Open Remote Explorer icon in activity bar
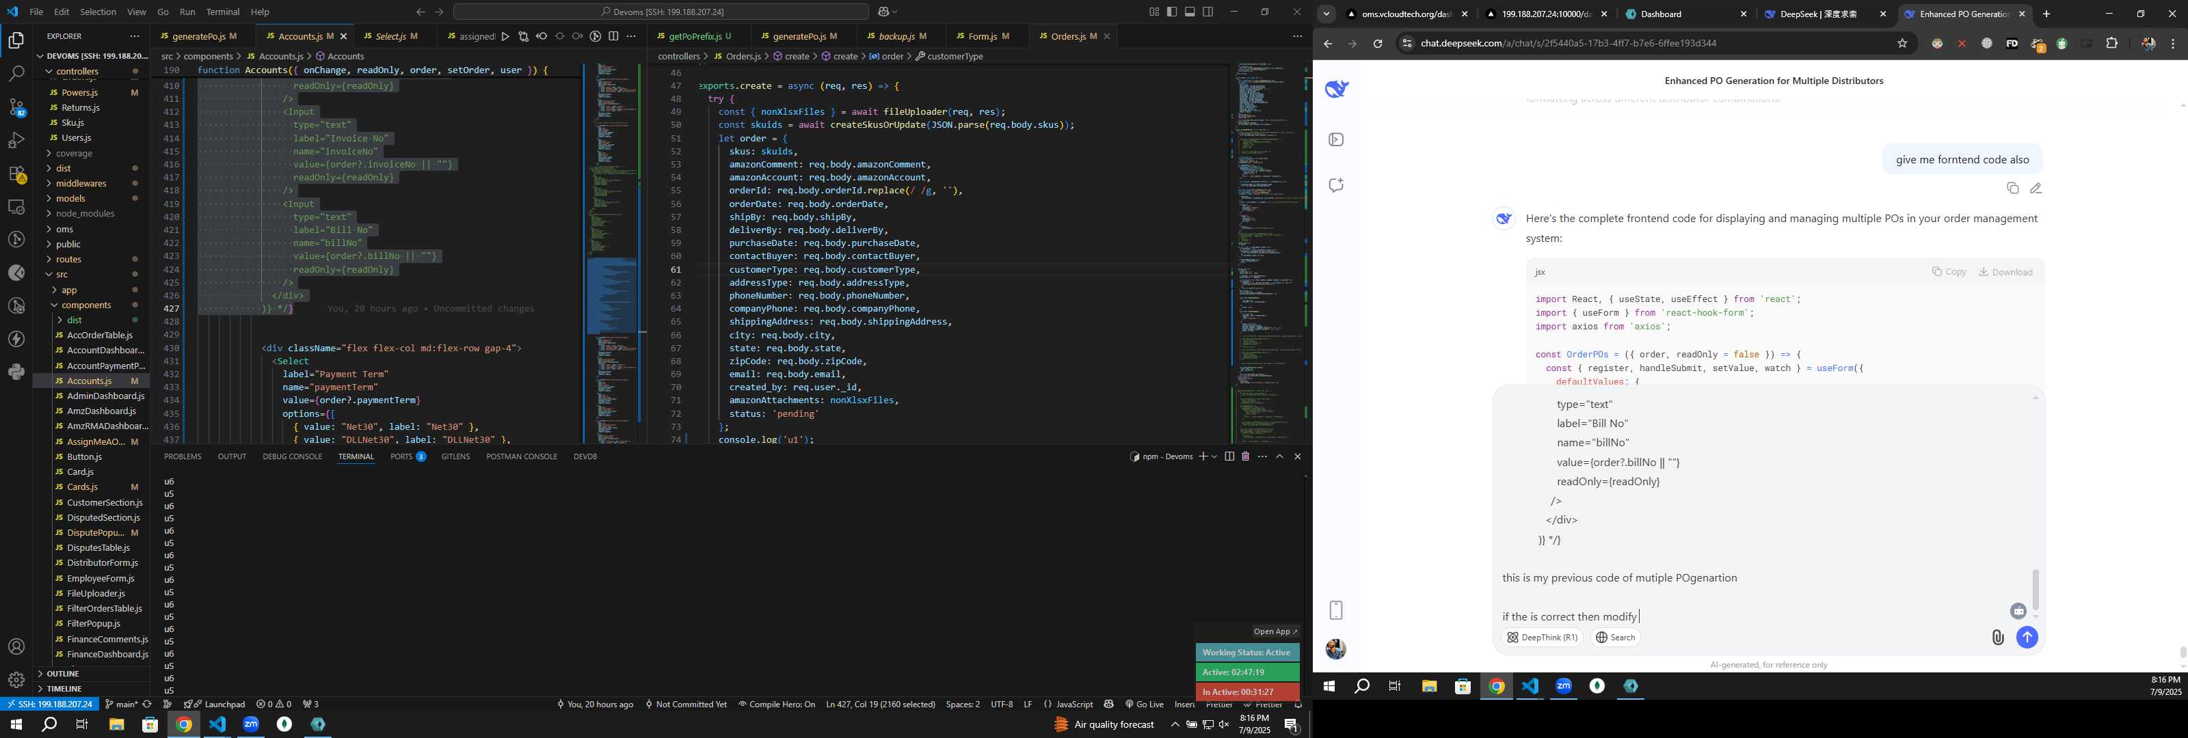The height and width of the screenshot is (738, 2188). [x=16, y=206]
